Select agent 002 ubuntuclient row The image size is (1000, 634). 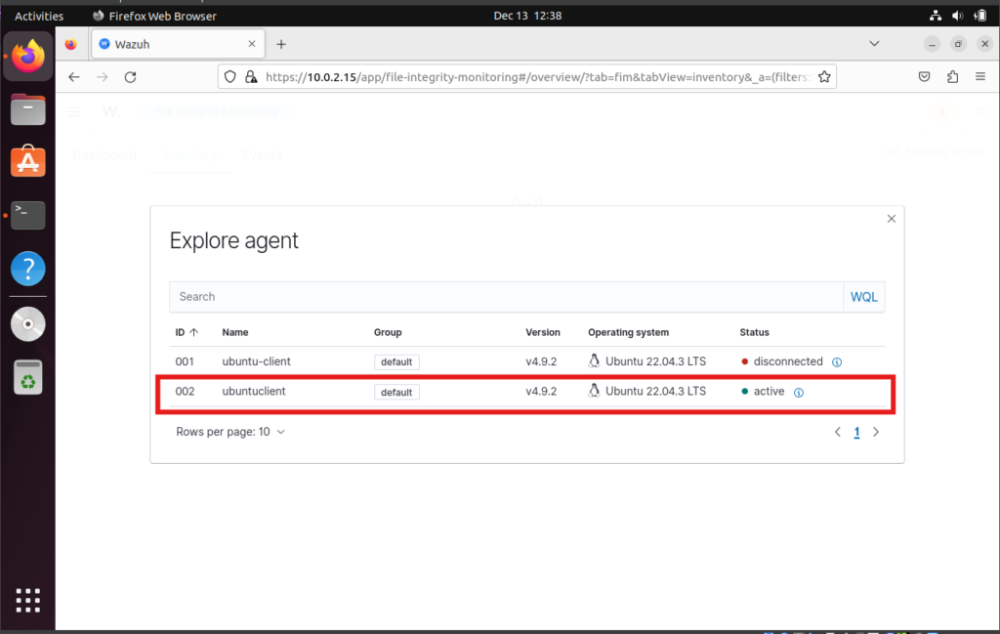[x=526, y=392]
